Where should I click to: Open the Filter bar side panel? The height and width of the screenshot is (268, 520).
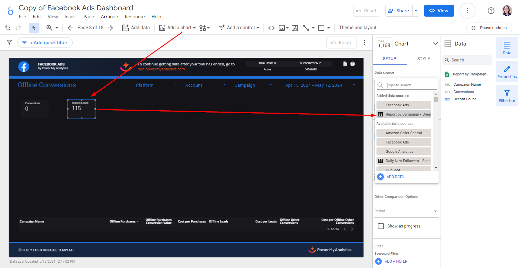point(507,96)
